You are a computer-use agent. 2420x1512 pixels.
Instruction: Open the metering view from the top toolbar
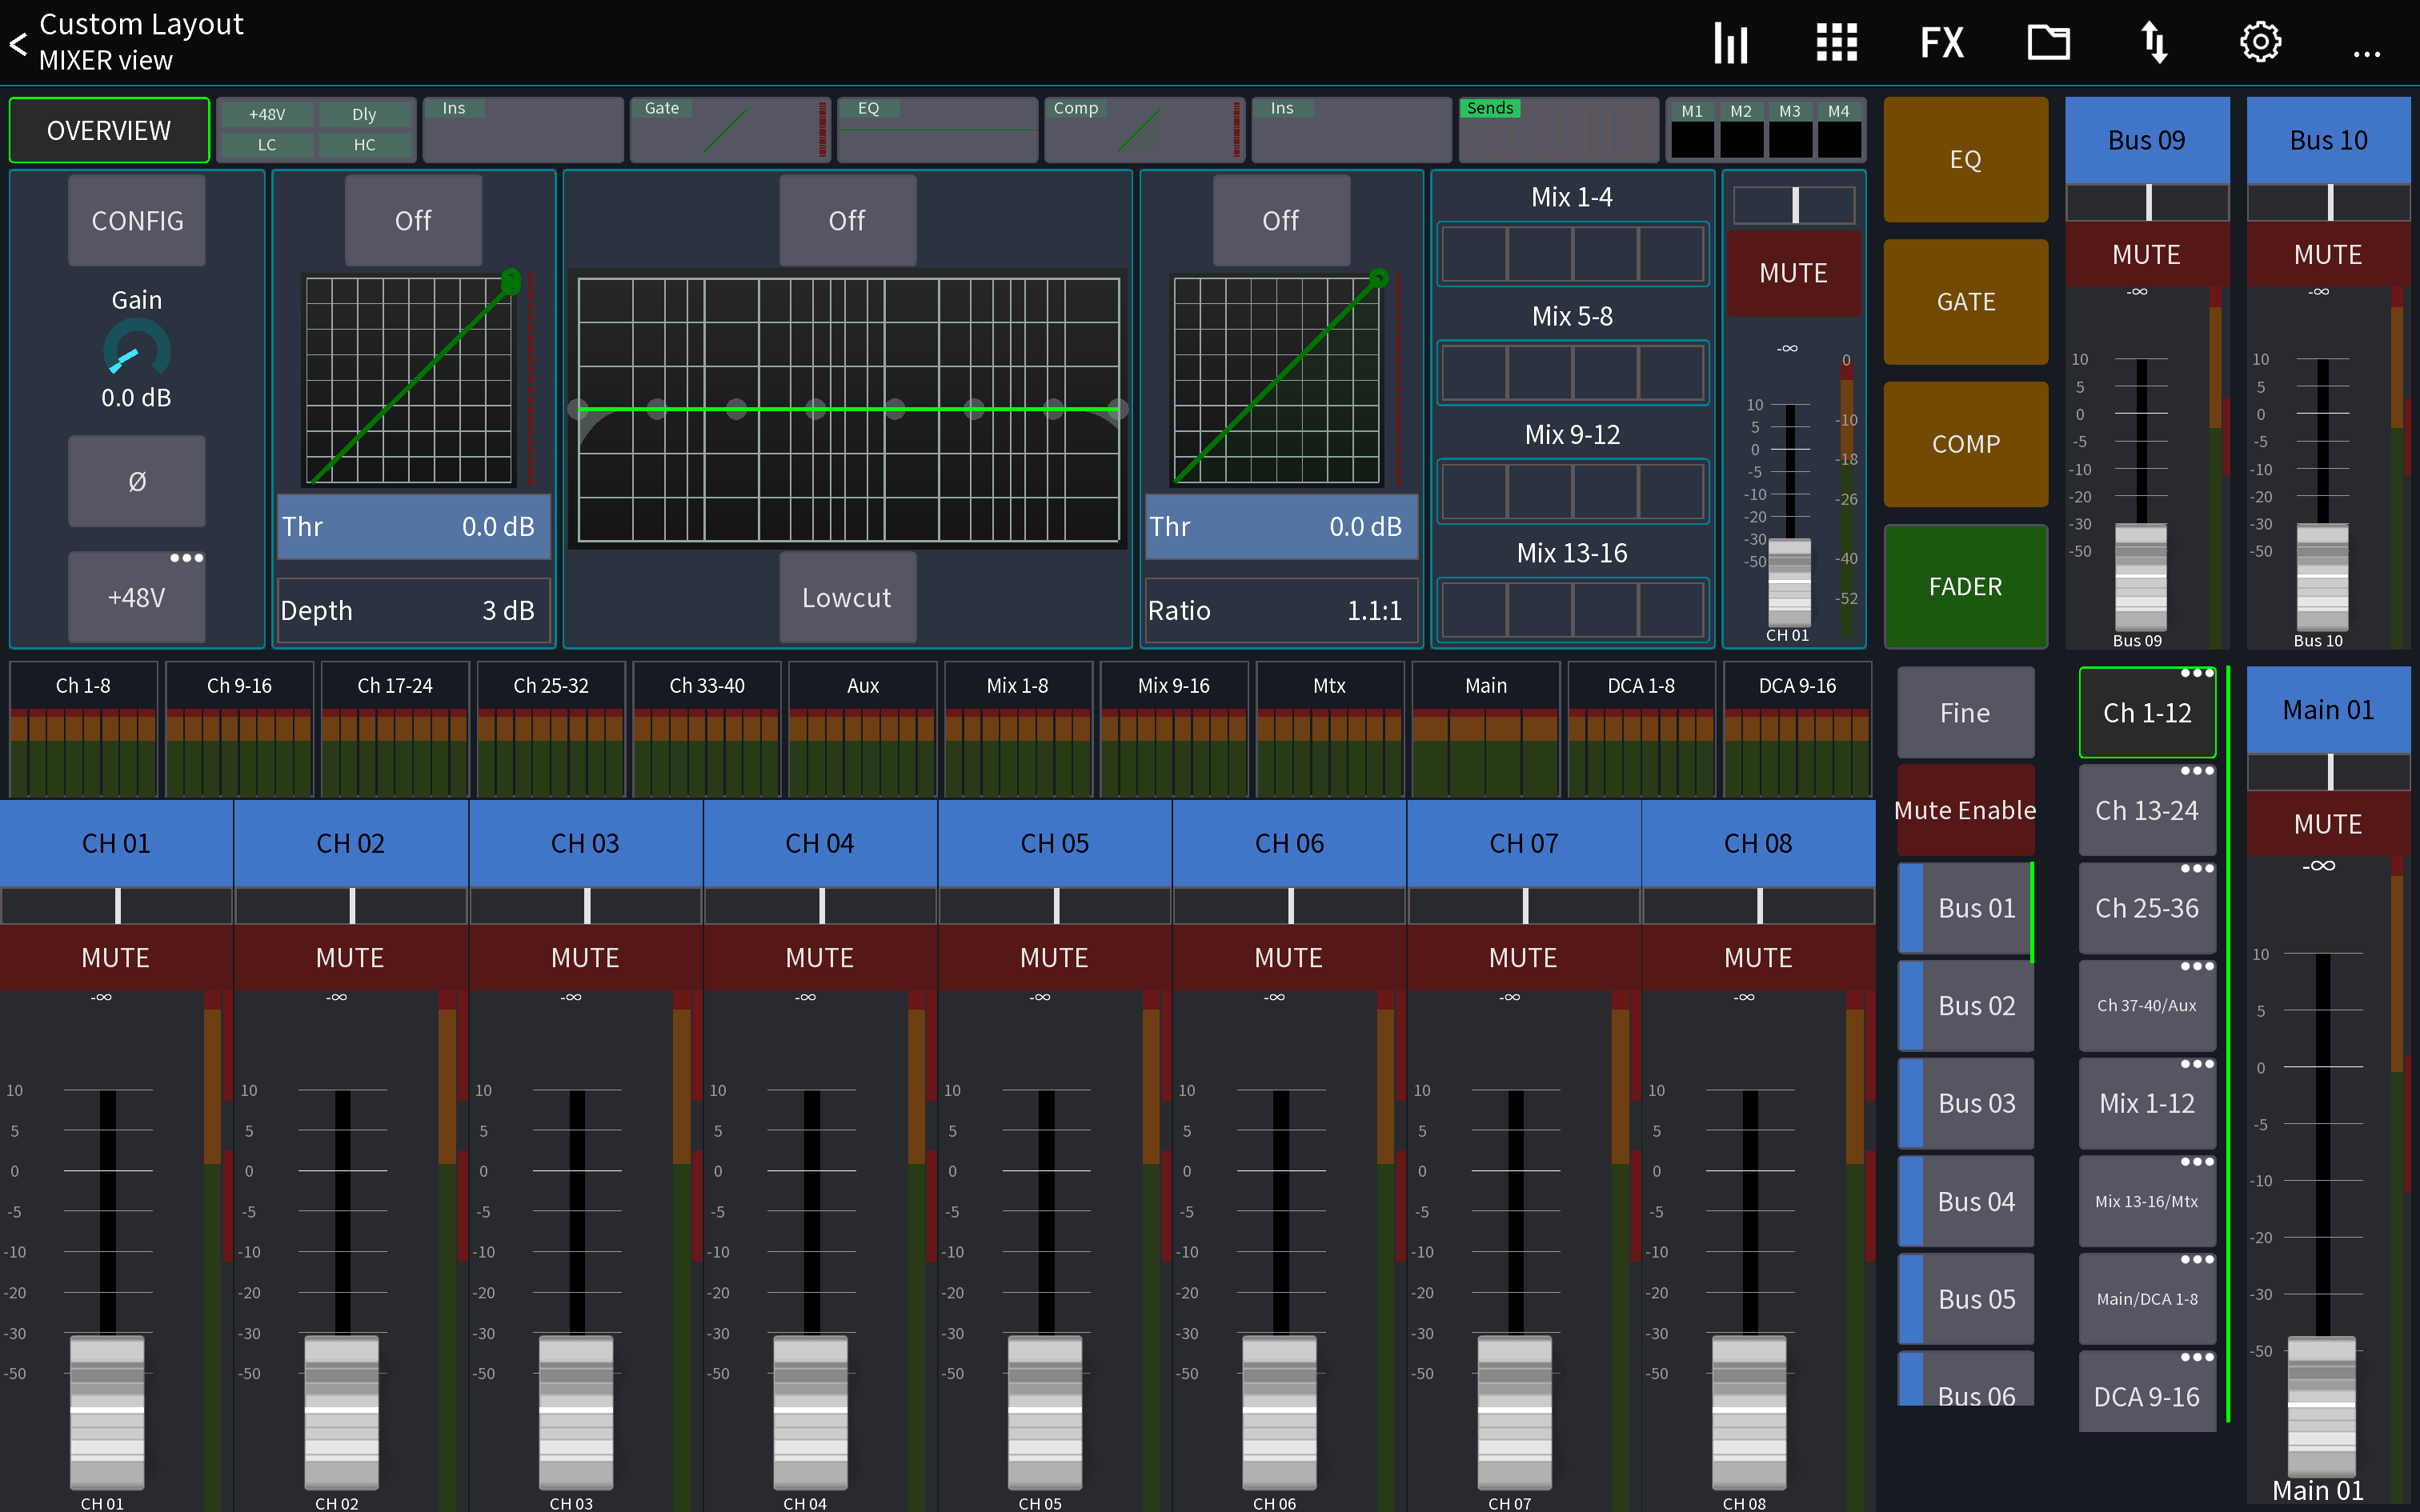pos(1731,42)
